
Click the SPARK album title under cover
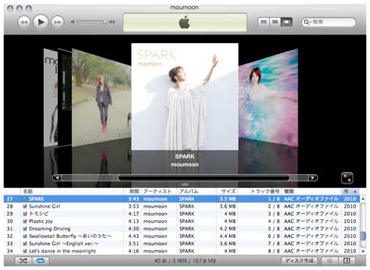point(185,157)
